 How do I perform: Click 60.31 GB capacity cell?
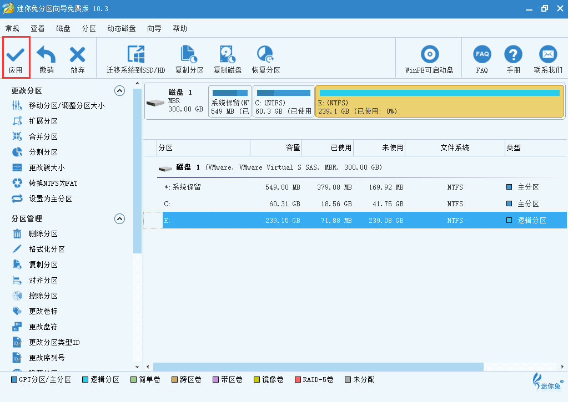(285, 204)
